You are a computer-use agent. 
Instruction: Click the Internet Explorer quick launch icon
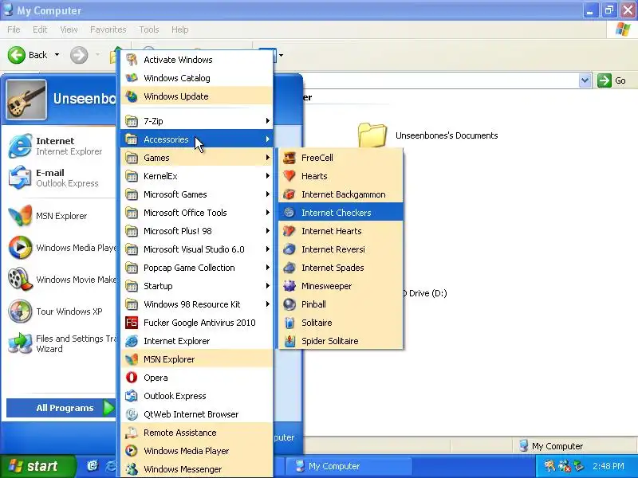coord(111,466)
